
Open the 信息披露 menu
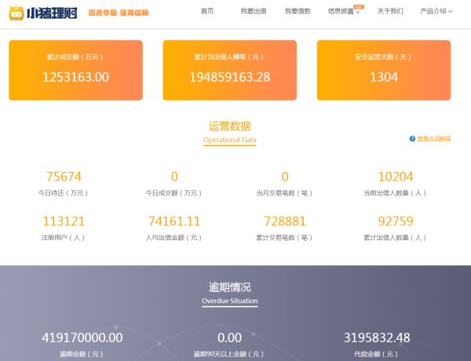click(x=341, y=12)
